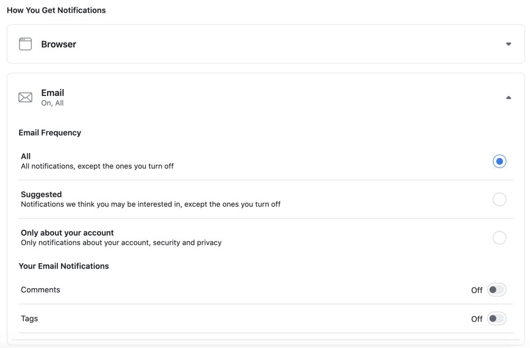
Task: Click the All frequency option label
Action: [x=25, y=156]
